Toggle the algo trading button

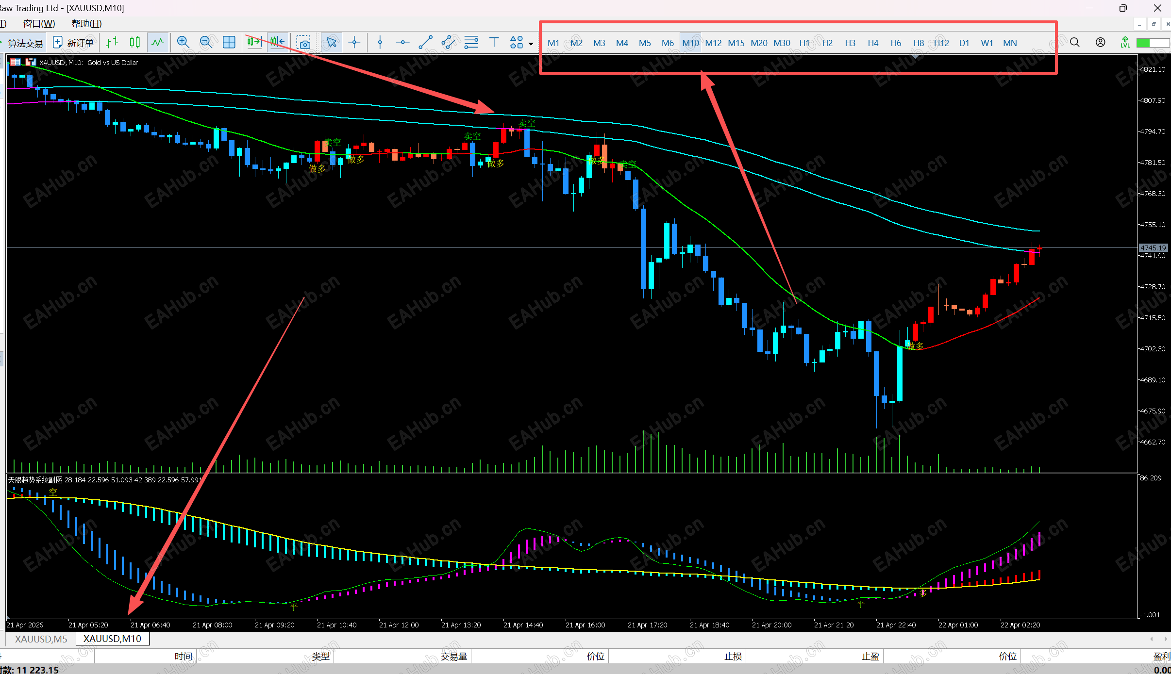click(24, 43)
